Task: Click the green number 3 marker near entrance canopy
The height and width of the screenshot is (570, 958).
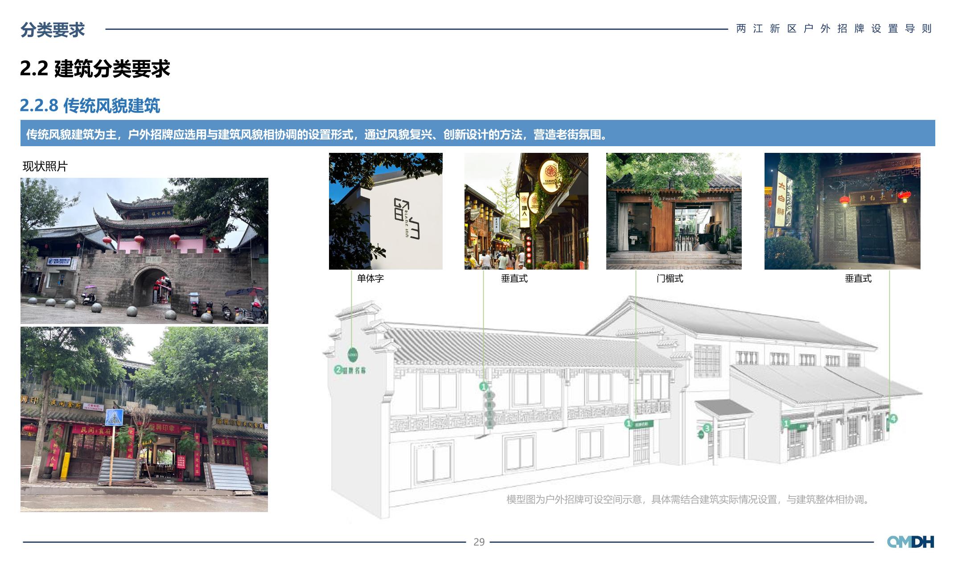Action: (x=707, y=428)
